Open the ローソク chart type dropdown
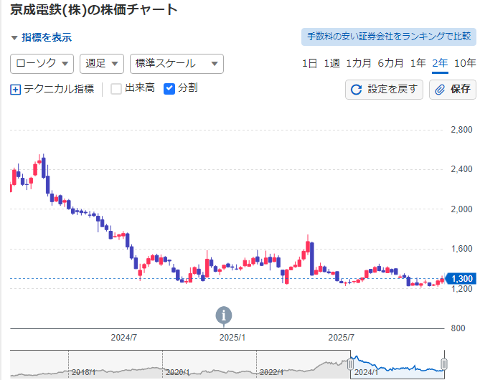Viewport: 480px width, 380px height. click(x=42, y=64)
